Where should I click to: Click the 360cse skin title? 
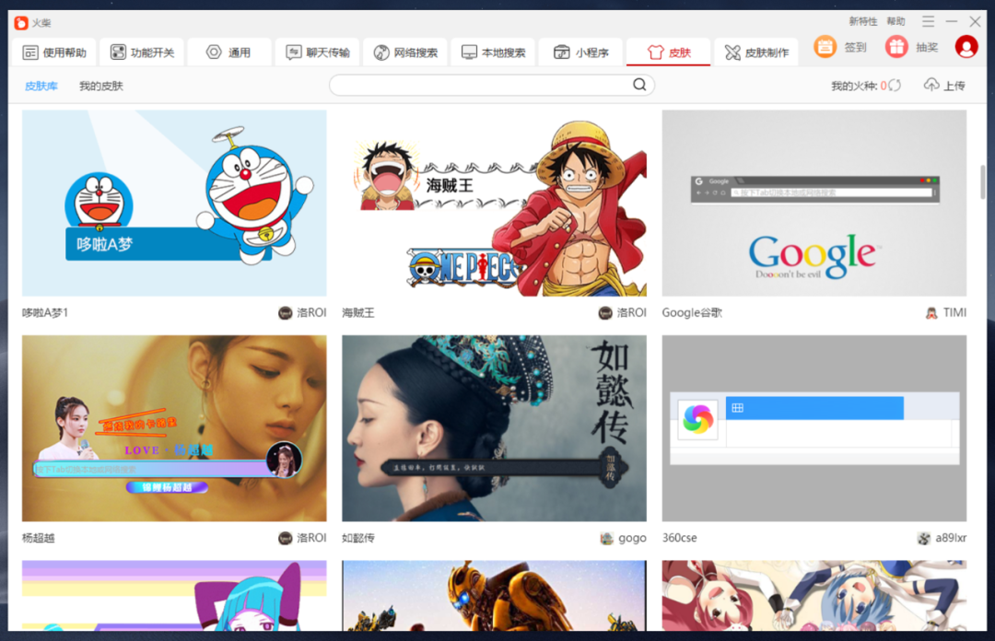[680, 538]
